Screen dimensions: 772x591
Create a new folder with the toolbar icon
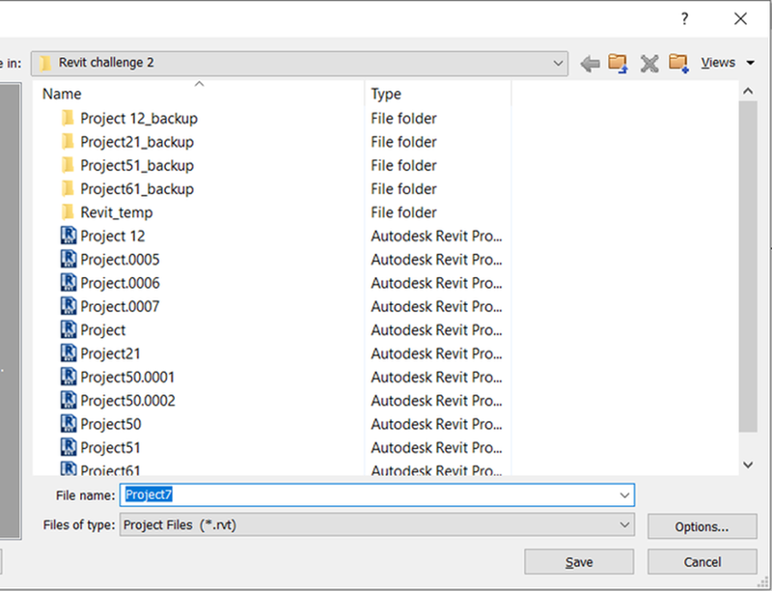[x=678, y=63]
